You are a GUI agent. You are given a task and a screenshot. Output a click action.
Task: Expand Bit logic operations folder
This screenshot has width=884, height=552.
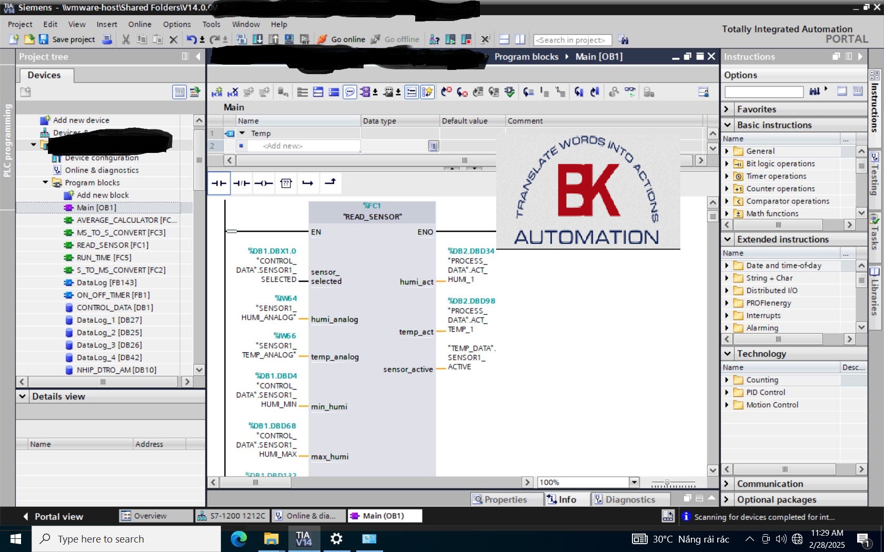click(x=727, y=163)
